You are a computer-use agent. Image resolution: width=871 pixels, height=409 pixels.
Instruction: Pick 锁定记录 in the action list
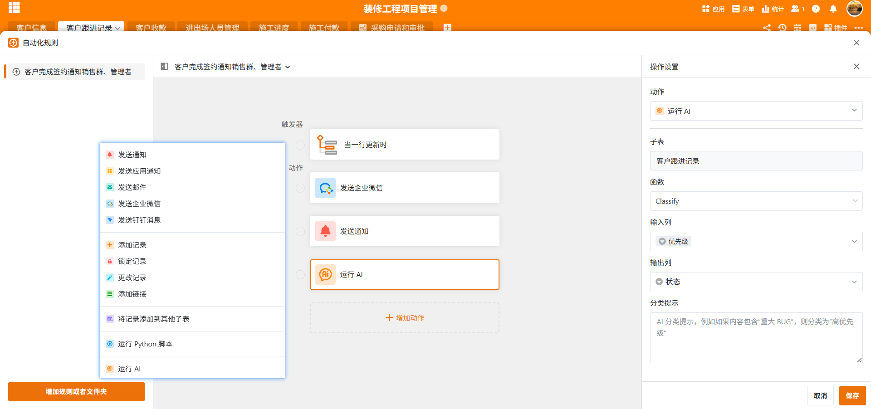pyautogui.click(x=132, y=262)
